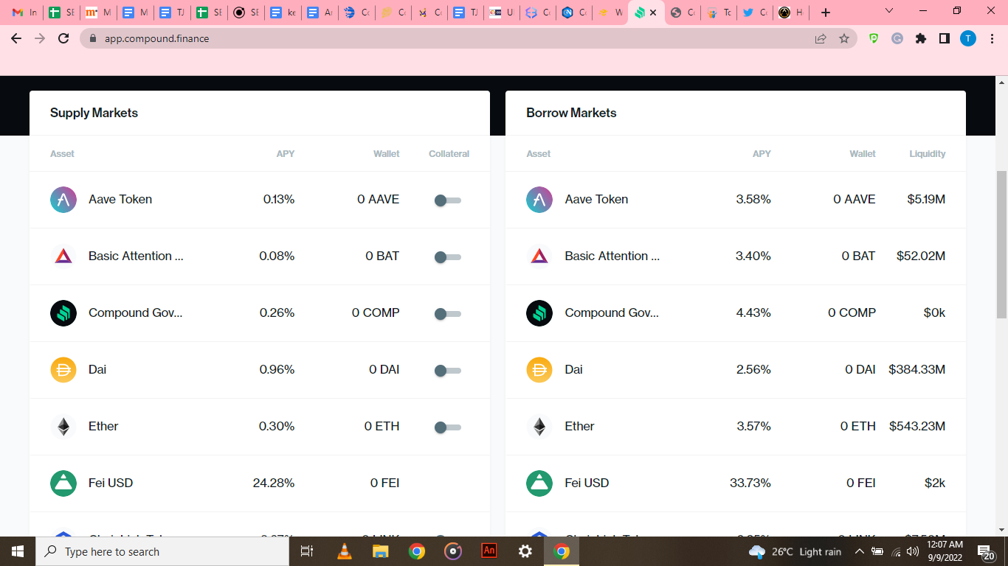Open a new browser tab
The height and width of the screenshot is (566, 1008).
pos(826,13)
